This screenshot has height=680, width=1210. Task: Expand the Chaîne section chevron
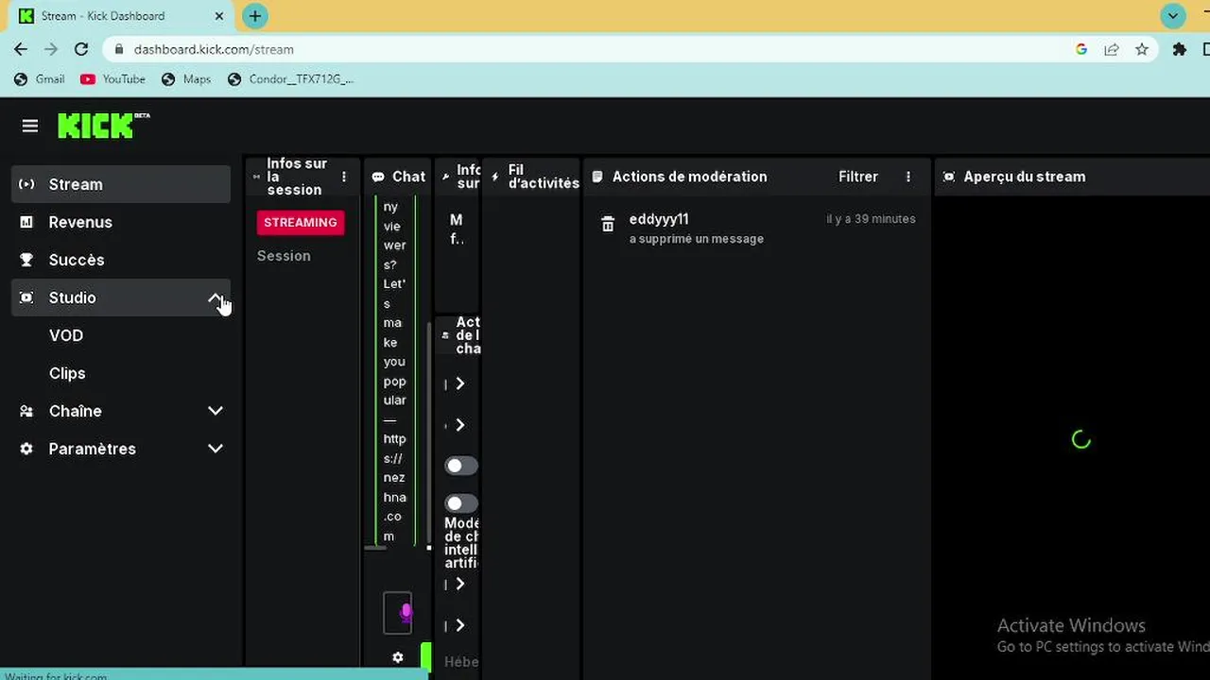coord(216,411)
